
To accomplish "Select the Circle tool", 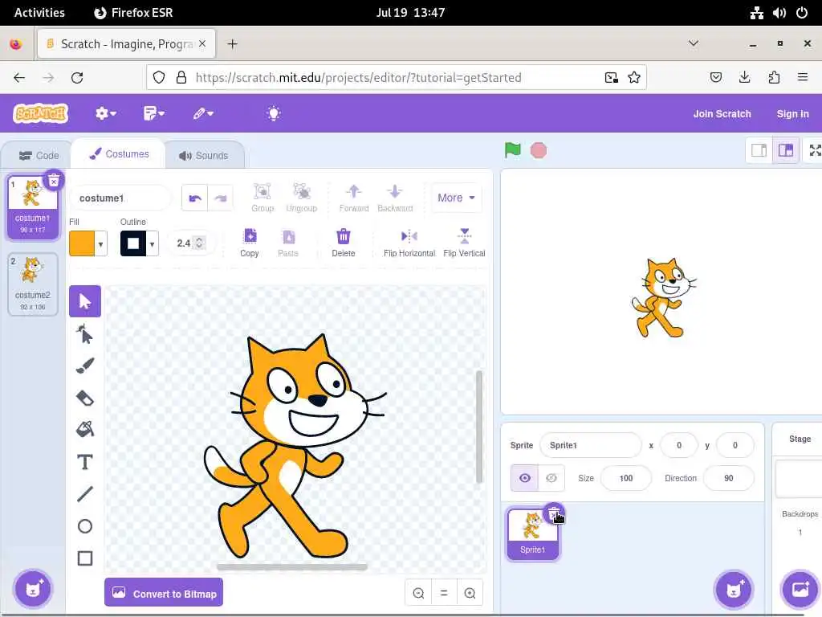I will tap(85, 526).
